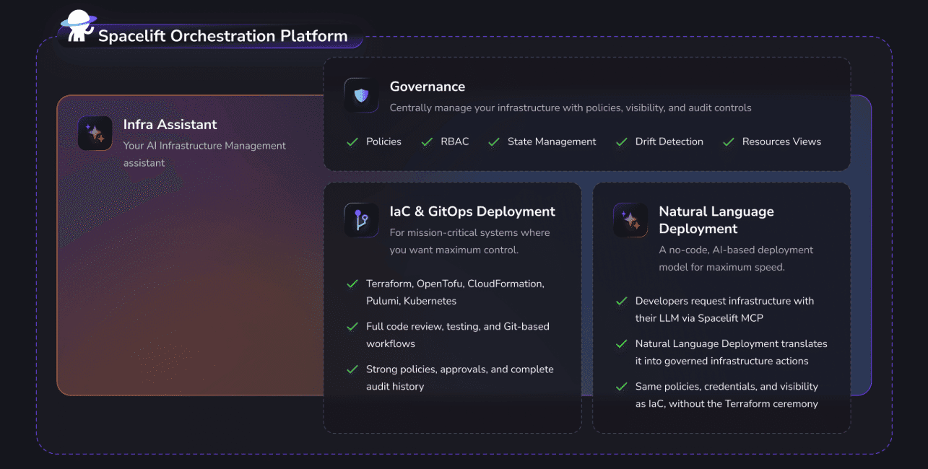The width and height of the screenshot is (928, 469).
Task: Click the checkmark beside Strong policies, approvals
Action: click(352, 369)
